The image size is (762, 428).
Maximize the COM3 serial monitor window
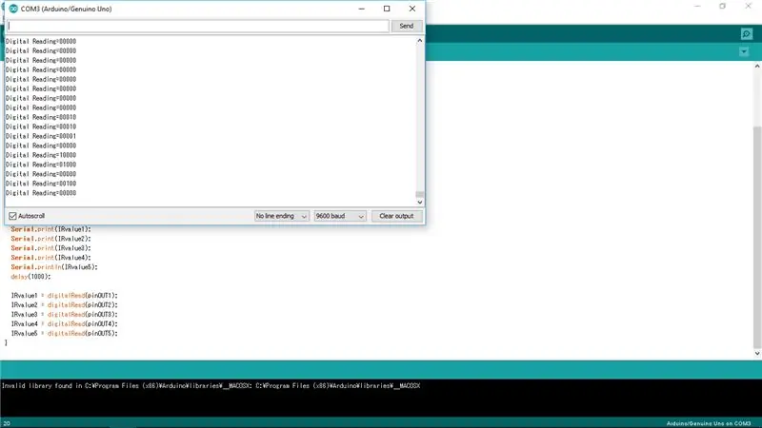[x=387, y=9]
